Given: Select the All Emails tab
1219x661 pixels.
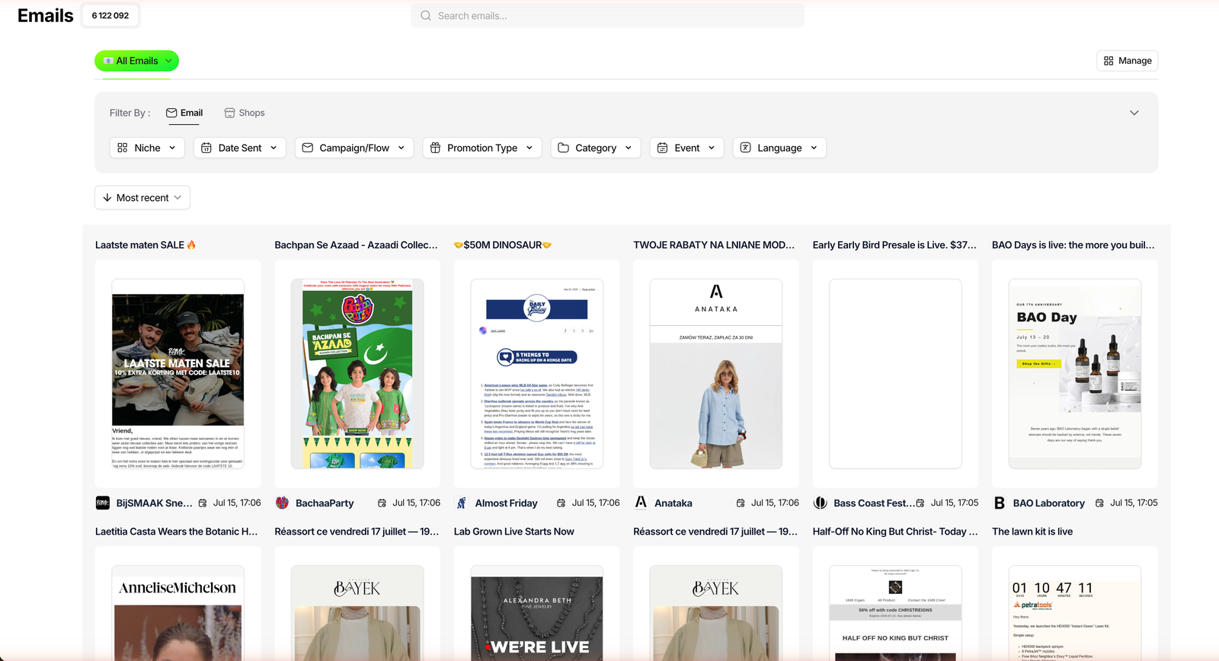Looking at the screenshot, I should (137, 61).
